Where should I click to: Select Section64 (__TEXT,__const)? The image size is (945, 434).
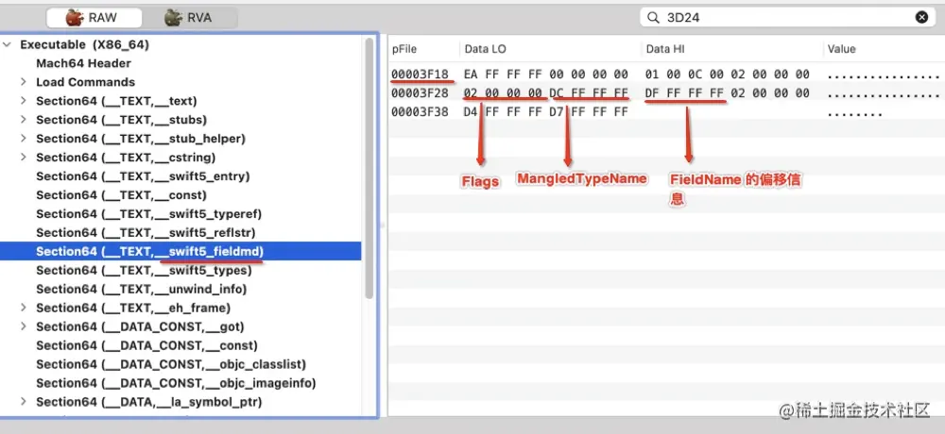[x=121, y=195]
